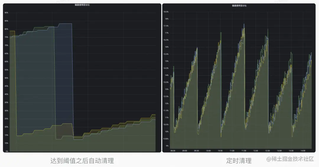Click the 10:00 time label
The image size is (319, 167).
(x=208, y=151)
